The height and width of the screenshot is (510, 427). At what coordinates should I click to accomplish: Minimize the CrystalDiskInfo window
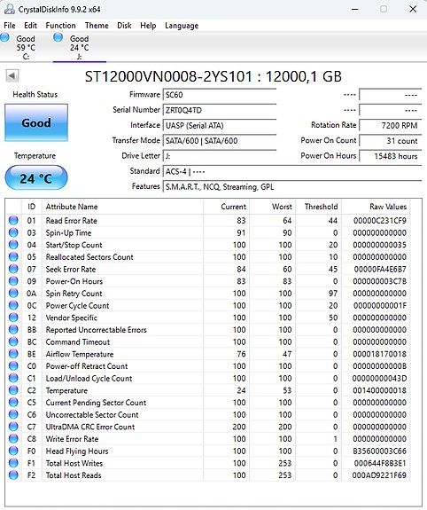tap(355, 9)
